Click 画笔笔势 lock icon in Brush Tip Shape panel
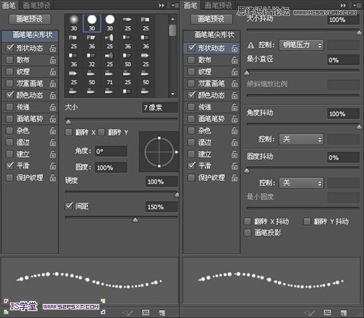 (52, 119)
